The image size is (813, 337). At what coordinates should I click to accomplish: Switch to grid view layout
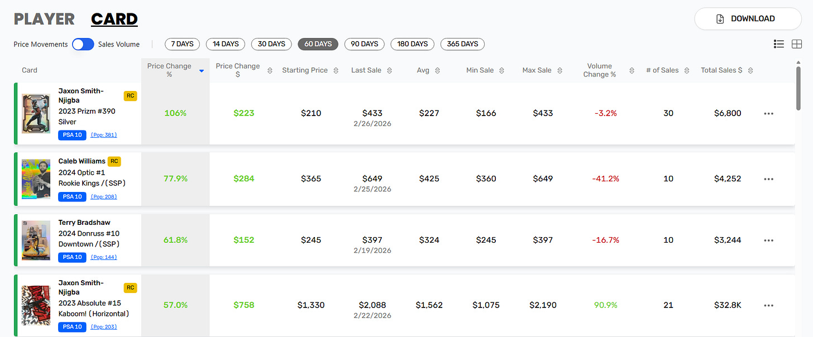797,44
